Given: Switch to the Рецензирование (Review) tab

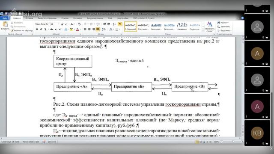Looking at the screenshot, I should tap(95, 18).
